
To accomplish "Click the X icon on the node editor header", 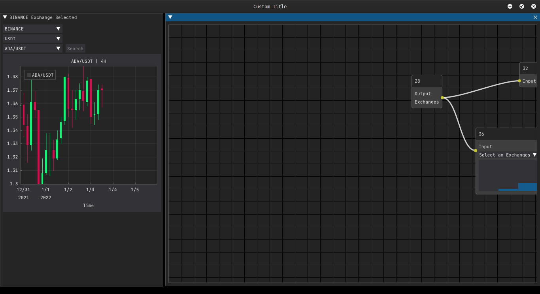I will point(536,17).
